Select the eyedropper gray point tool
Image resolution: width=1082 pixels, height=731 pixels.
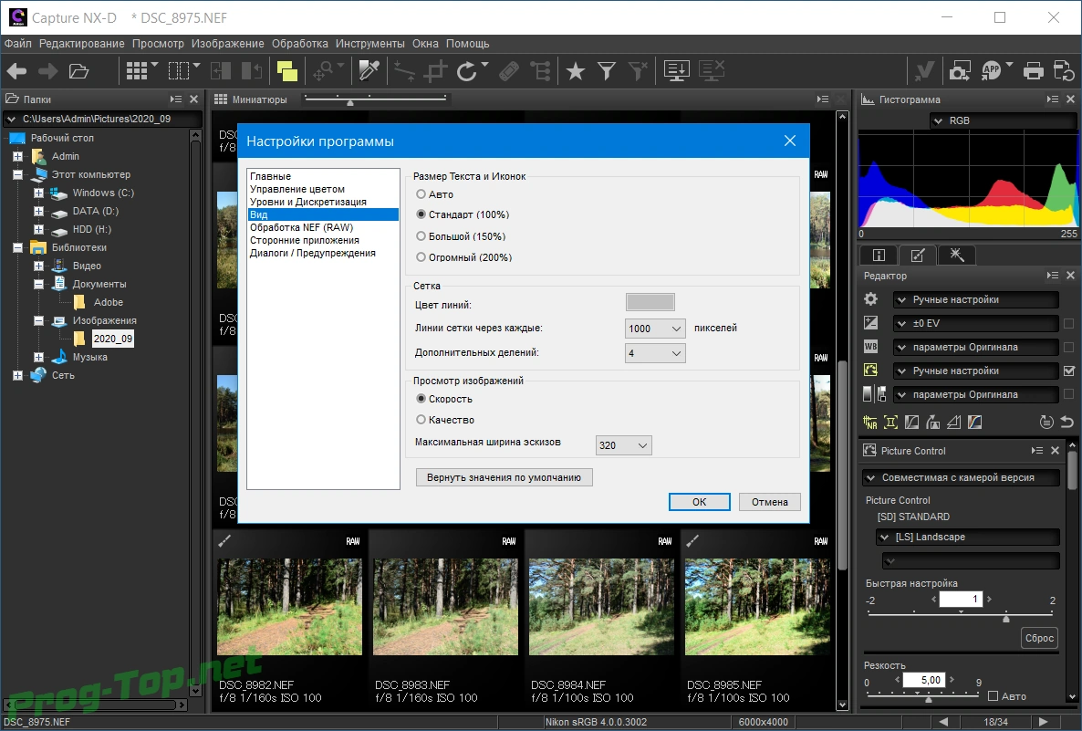click(369, 71)
